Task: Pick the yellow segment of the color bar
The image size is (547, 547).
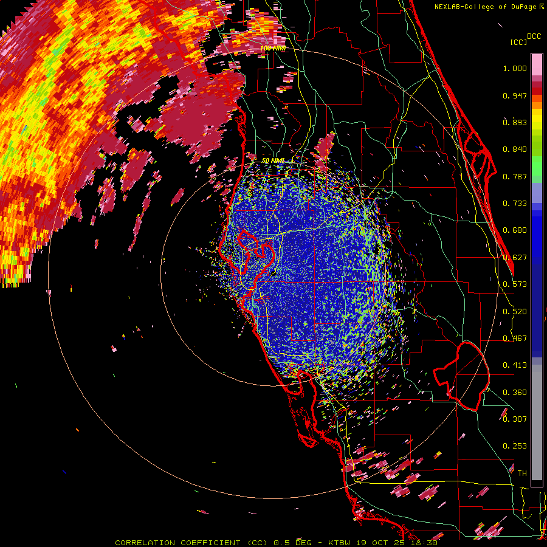Action: tap(537, 119)
